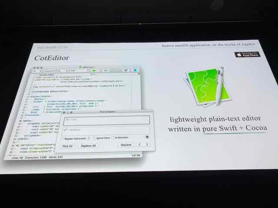Click the CotEditor slide title

point(52,58)
